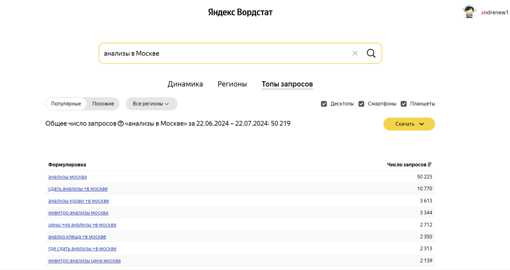Click the 3 344 request count

[x=426, y=213]
